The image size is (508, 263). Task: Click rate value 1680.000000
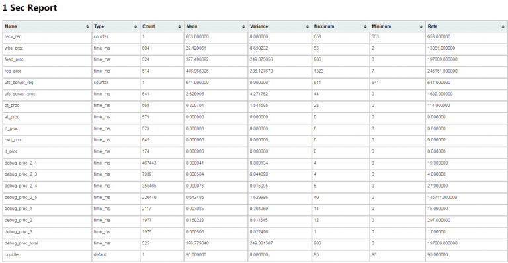coord(440,94)
